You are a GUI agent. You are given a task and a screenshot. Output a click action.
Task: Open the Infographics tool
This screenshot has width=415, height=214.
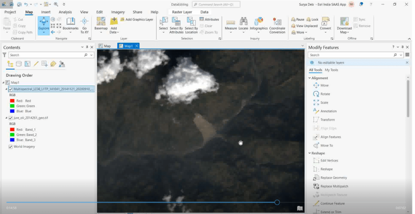click(259, 26)
